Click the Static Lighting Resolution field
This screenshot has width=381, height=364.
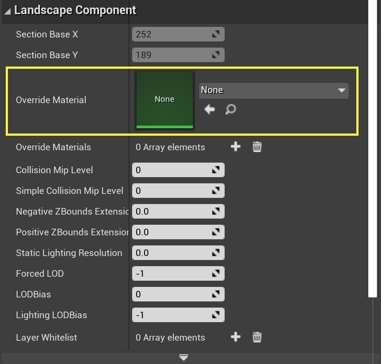(x=172, y=253)
